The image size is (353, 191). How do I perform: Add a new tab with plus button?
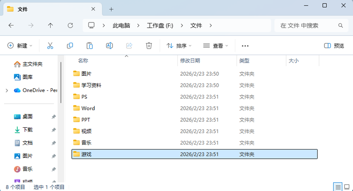pyautogui.click(x=111, y=9)
